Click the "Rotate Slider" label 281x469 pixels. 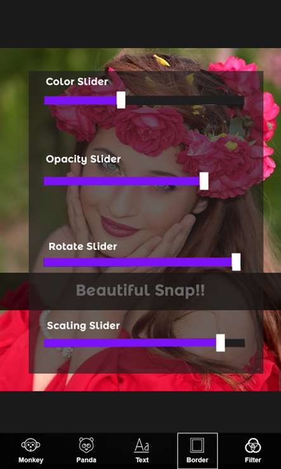(82, 247)
